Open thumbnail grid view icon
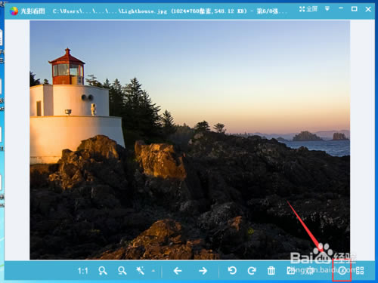This screenshot has height=283, width=378. point(360,271)
